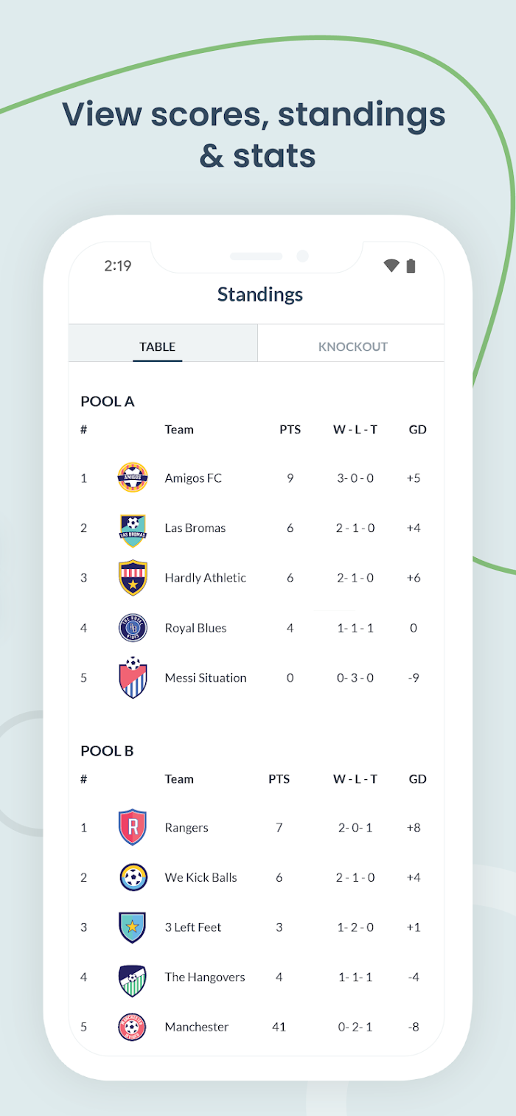Tap the GD column header in Pool B
The height and width of the screenshot is (1116, 516).
point(418,779)
